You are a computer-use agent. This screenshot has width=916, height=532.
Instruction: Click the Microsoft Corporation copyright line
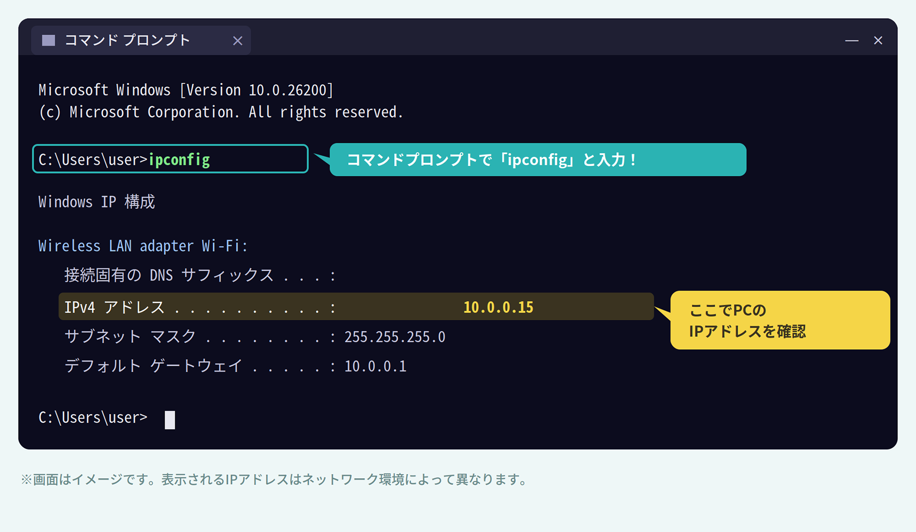tap(221, 112)
